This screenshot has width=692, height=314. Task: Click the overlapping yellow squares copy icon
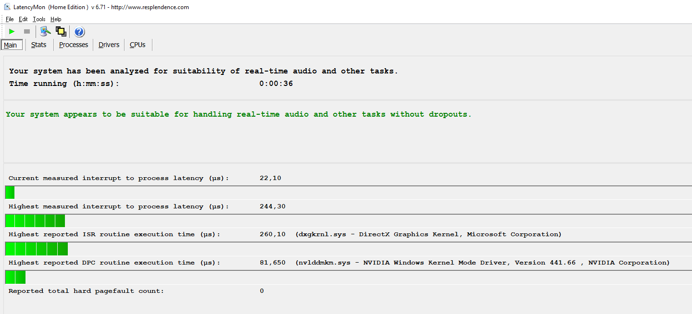tap(61, 32)
